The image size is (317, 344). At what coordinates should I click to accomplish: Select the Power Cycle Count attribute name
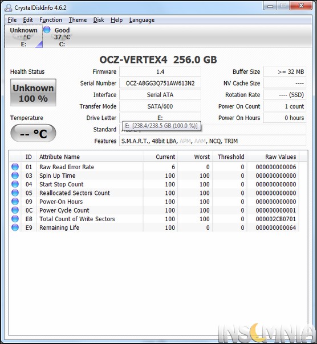point(64,210)
